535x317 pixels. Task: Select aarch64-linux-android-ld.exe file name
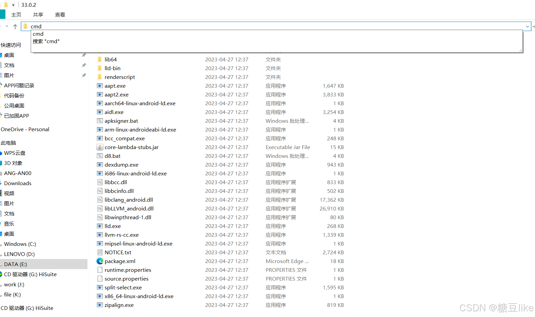140,104
